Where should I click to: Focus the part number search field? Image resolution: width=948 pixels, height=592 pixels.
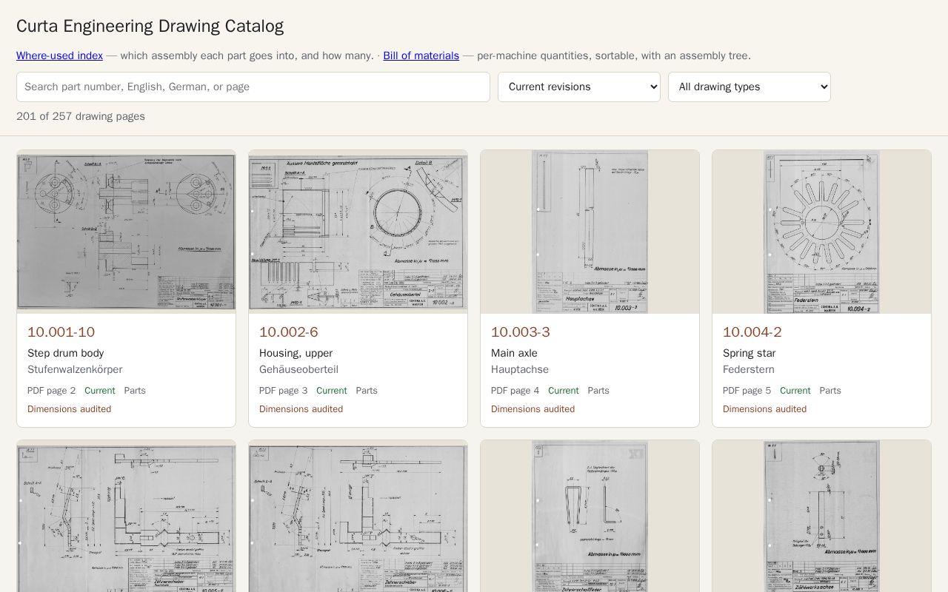(253, 87)
